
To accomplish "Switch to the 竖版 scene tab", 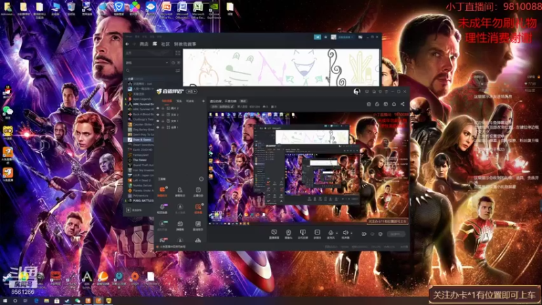I will click(x=179, y=101).
